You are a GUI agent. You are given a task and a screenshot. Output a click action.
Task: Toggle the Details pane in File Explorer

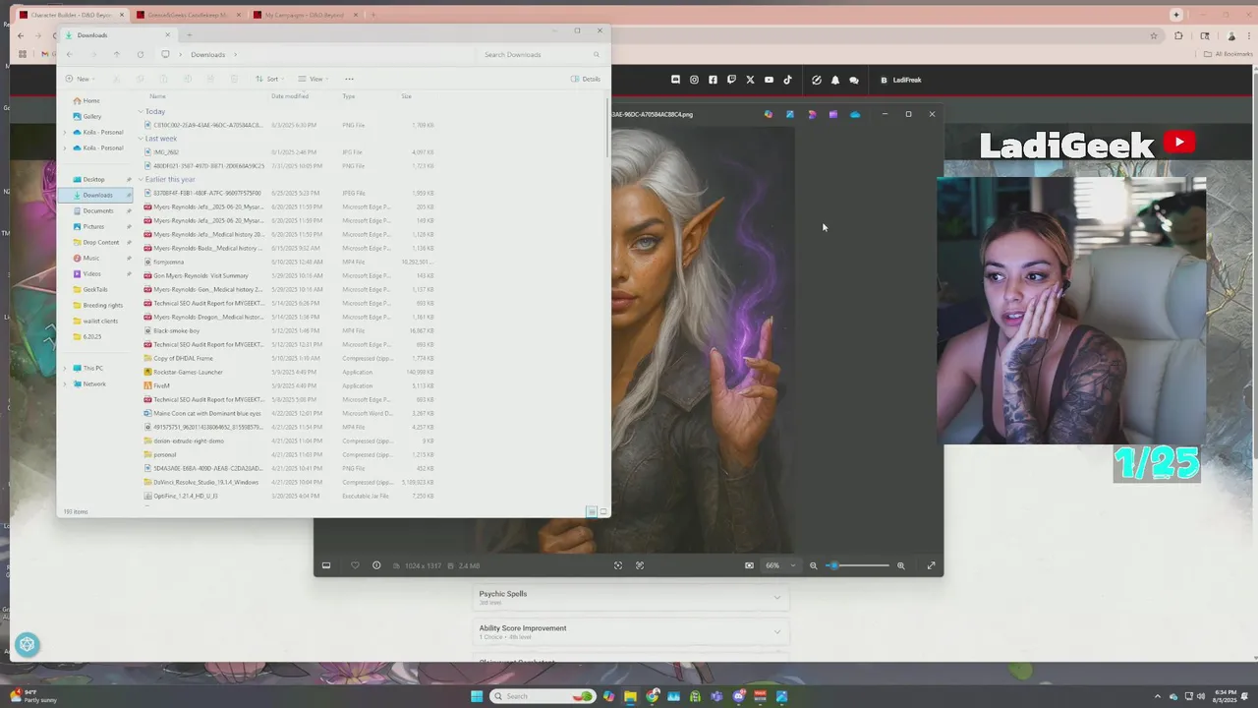[586, 79]
